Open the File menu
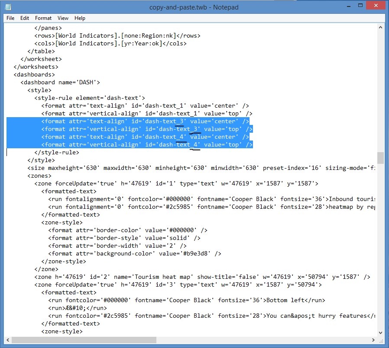This screenshot has height=348, width=389. coord(10,18)
